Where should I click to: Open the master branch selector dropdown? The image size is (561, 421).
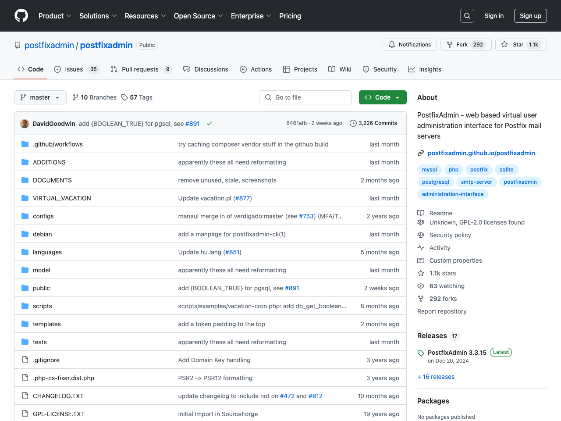pos(40,97)
